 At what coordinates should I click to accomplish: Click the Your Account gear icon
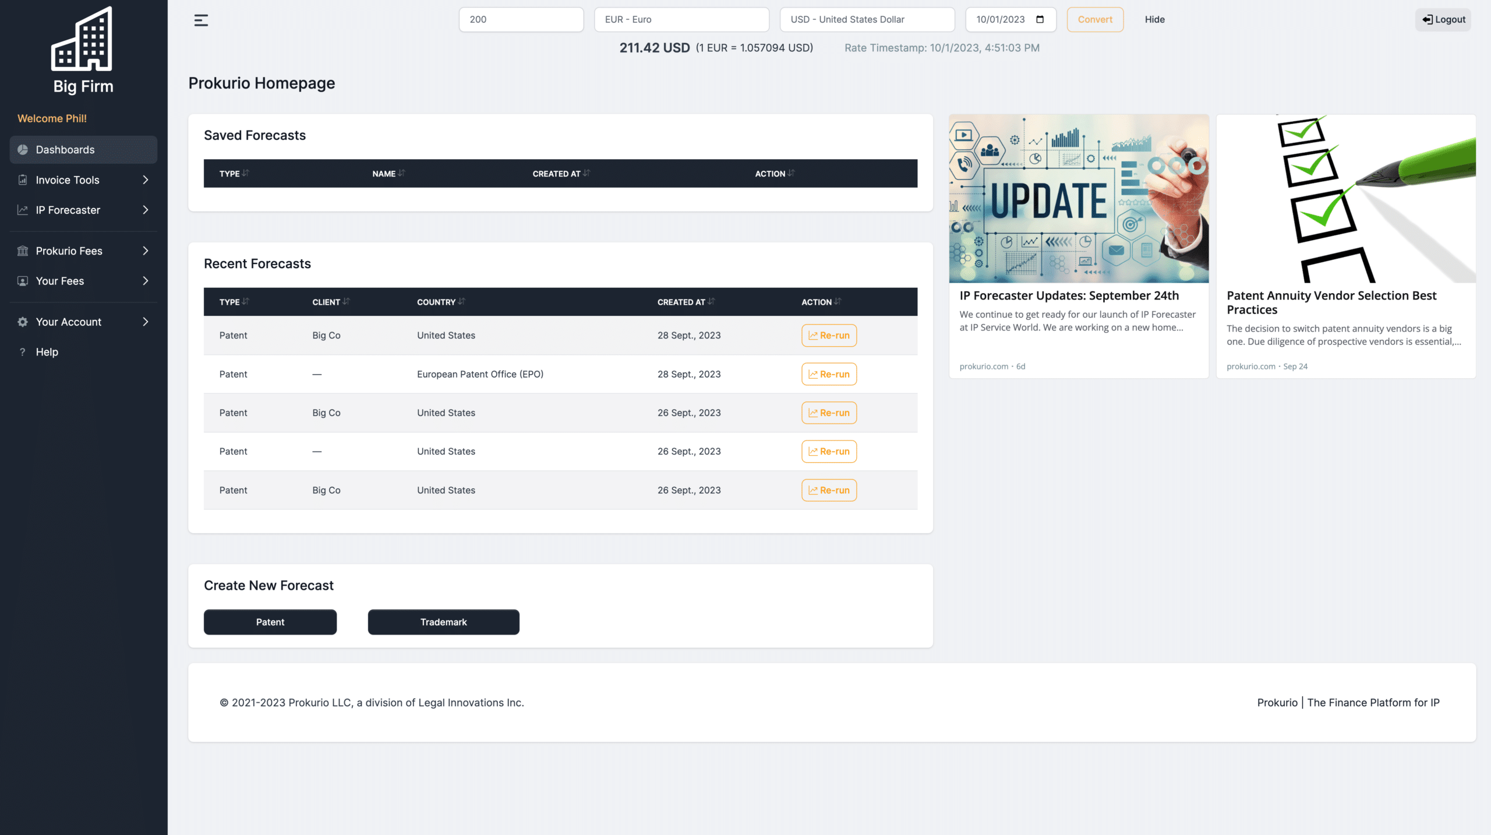pos(23,322)
